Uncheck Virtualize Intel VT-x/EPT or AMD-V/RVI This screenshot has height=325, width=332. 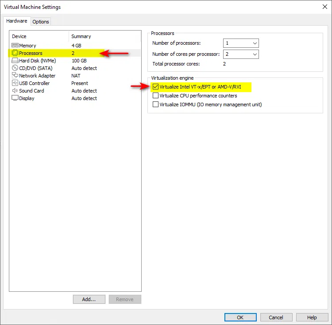pyautogui.click(x=155, y=87)
